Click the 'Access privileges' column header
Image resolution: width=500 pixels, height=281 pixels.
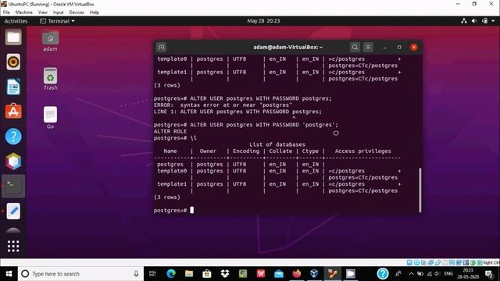point(362,151)
